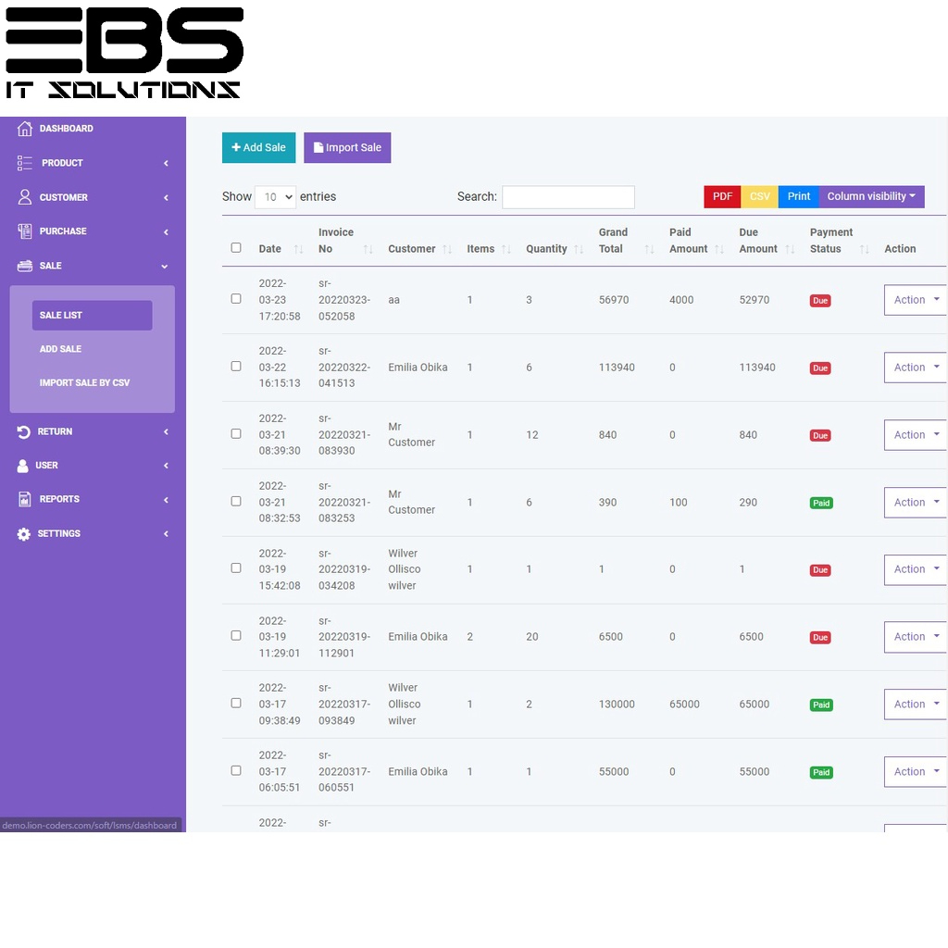Open the Add Sale submenu item
The width and height of the screenshot is (948, 948).
pos(60,349)
